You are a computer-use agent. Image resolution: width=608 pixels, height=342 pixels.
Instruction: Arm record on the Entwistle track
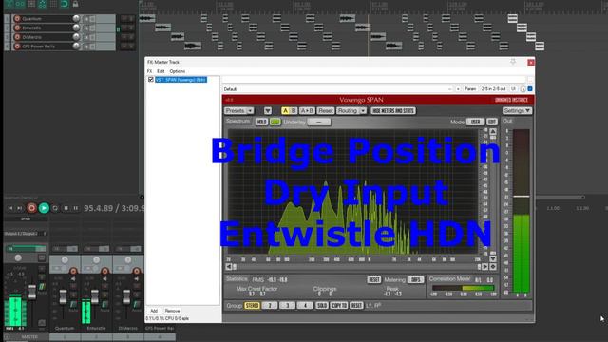point(17,28)
